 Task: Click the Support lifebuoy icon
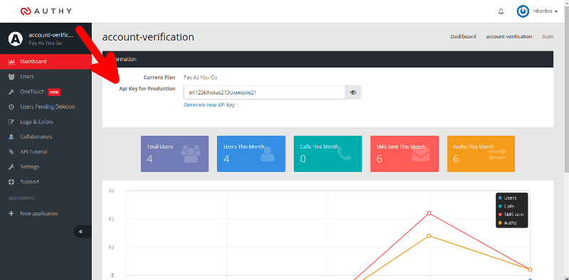tap(11, 182)
